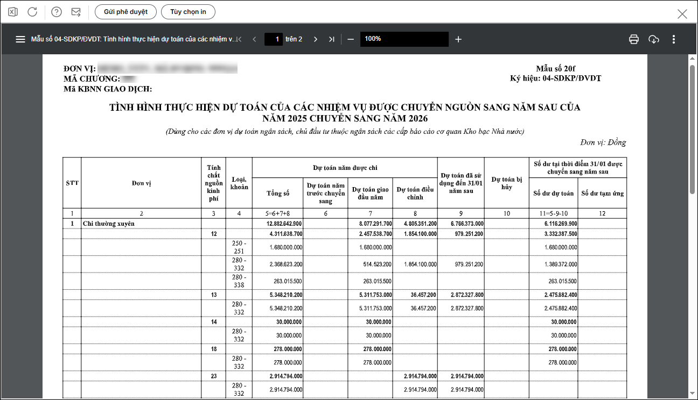Screen dimensions: 698x400
Task: Open the viewer more options menu
Action: (674, 39)
